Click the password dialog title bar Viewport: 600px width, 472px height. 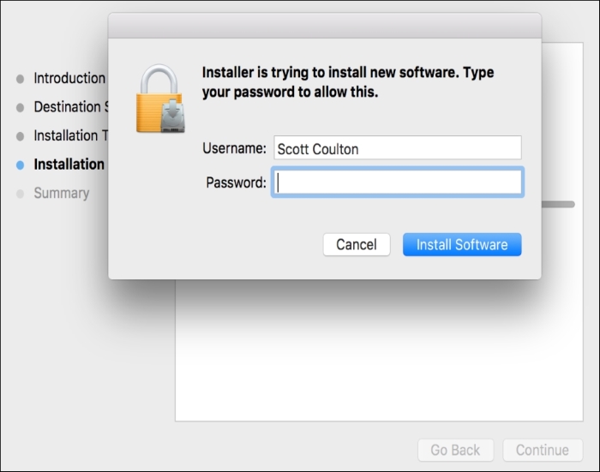tap(324, 26)
